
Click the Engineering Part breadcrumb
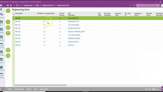(x=48, y=5)
